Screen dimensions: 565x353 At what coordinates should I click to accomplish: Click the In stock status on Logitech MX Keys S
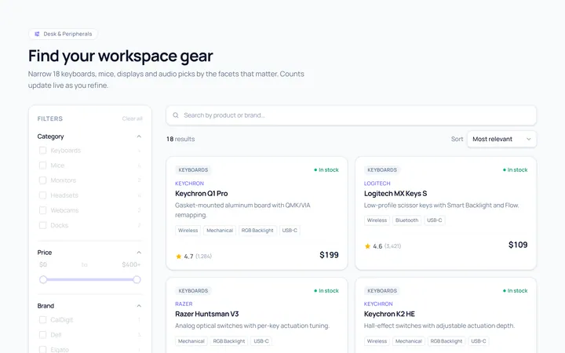pyautogui.click(x=516, y=170)
